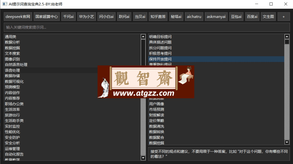Select the 市场预测 prompt
The height and width of the screenshot is (164, 293).
pyautogui.click(x=216, y=109)
